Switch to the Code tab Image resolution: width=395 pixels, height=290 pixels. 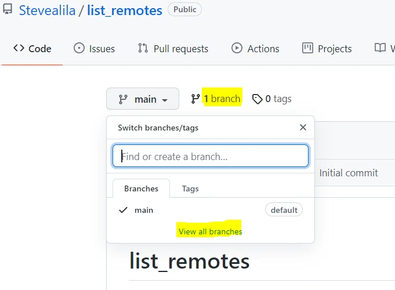click(32, 49)
